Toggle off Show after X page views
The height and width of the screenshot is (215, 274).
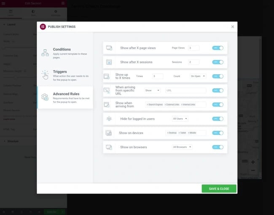(x=218, y=48)
